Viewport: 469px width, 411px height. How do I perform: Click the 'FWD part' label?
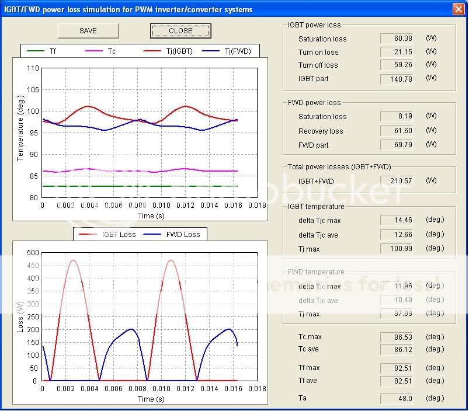point(313,145)
